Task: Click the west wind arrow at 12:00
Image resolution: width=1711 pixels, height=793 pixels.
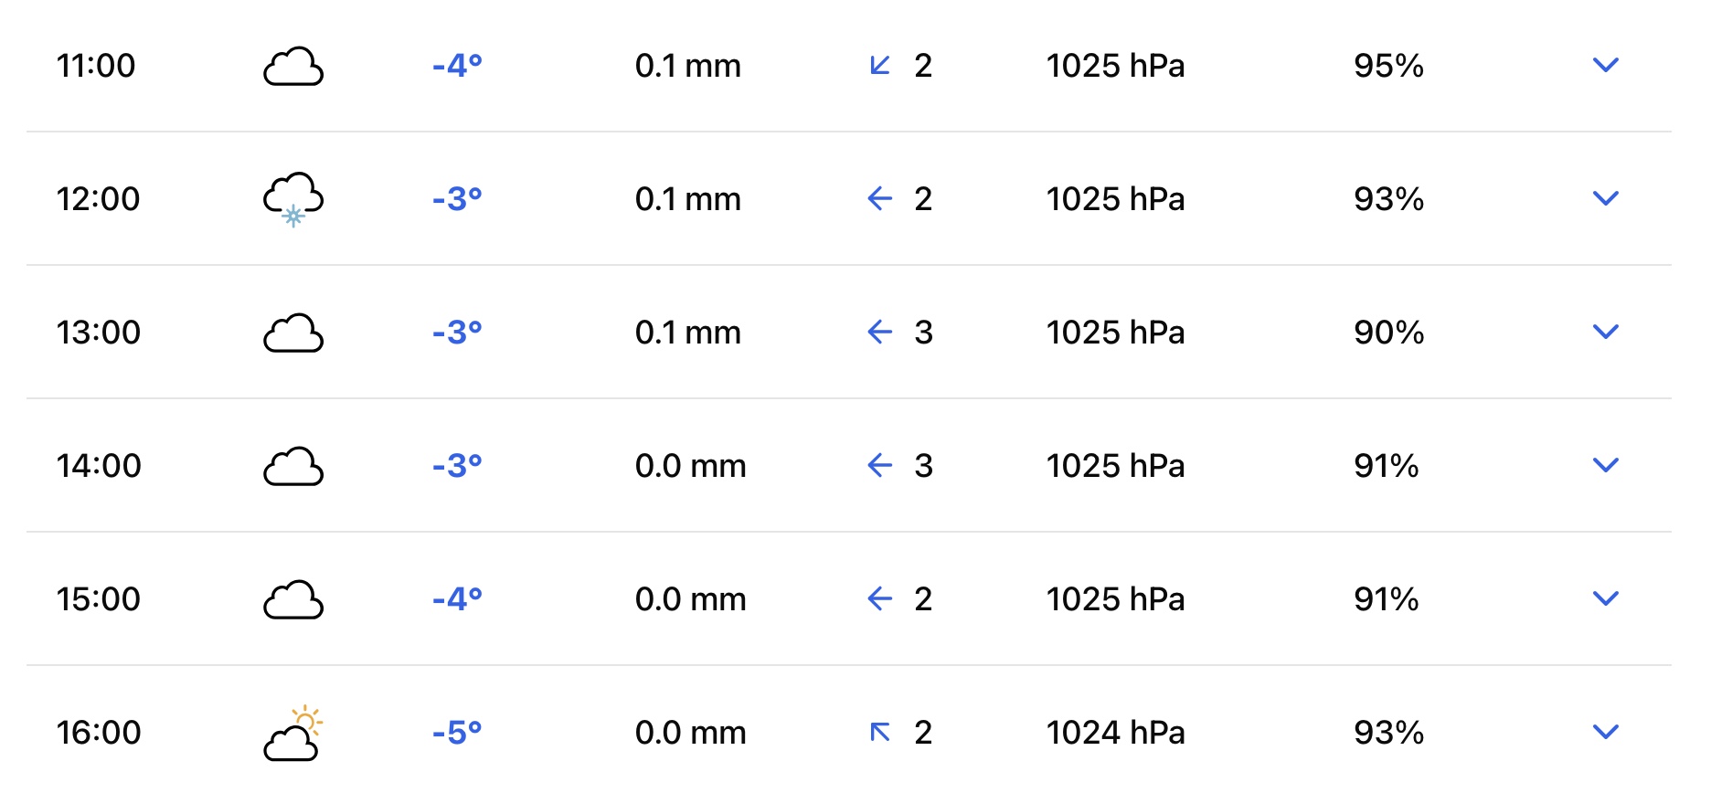Action: [x=879, y=198]
